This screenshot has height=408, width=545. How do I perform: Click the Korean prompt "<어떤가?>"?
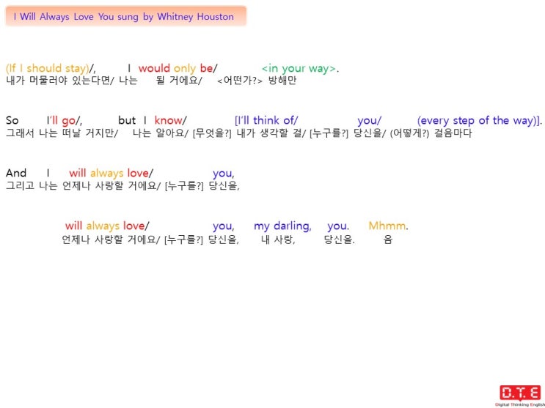tap(240, 81)
